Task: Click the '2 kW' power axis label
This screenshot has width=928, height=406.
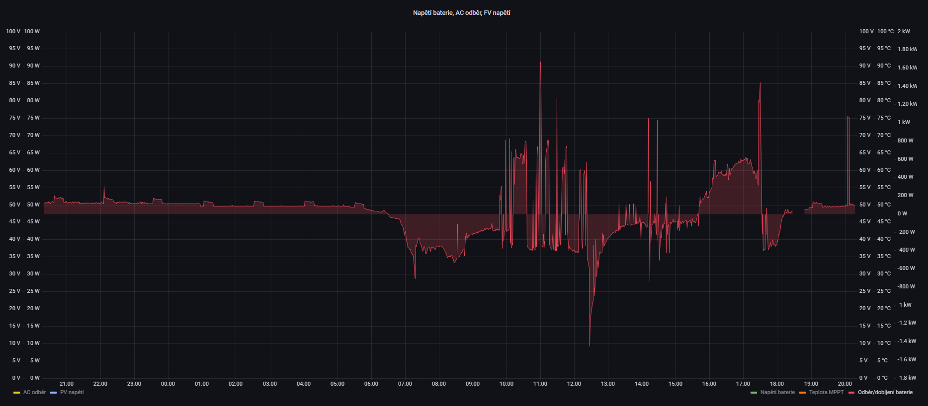Action: [x=904, y=31]
